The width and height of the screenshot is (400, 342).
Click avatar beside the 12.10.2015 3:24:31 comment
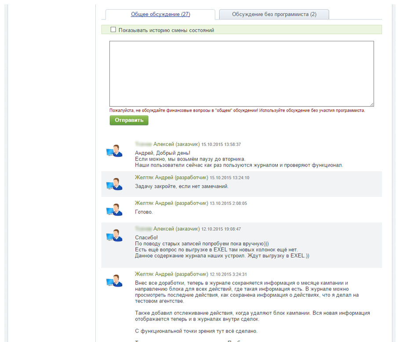tap(114, 280)
